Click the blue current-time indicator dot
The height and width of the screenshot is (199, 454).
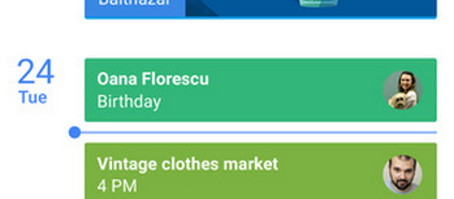click(x=74, y=133)
